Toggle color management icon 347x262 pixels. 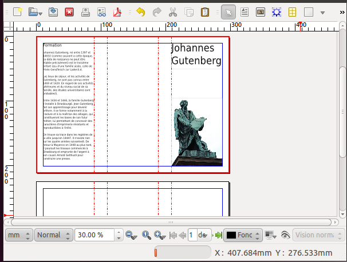point(270,235)
